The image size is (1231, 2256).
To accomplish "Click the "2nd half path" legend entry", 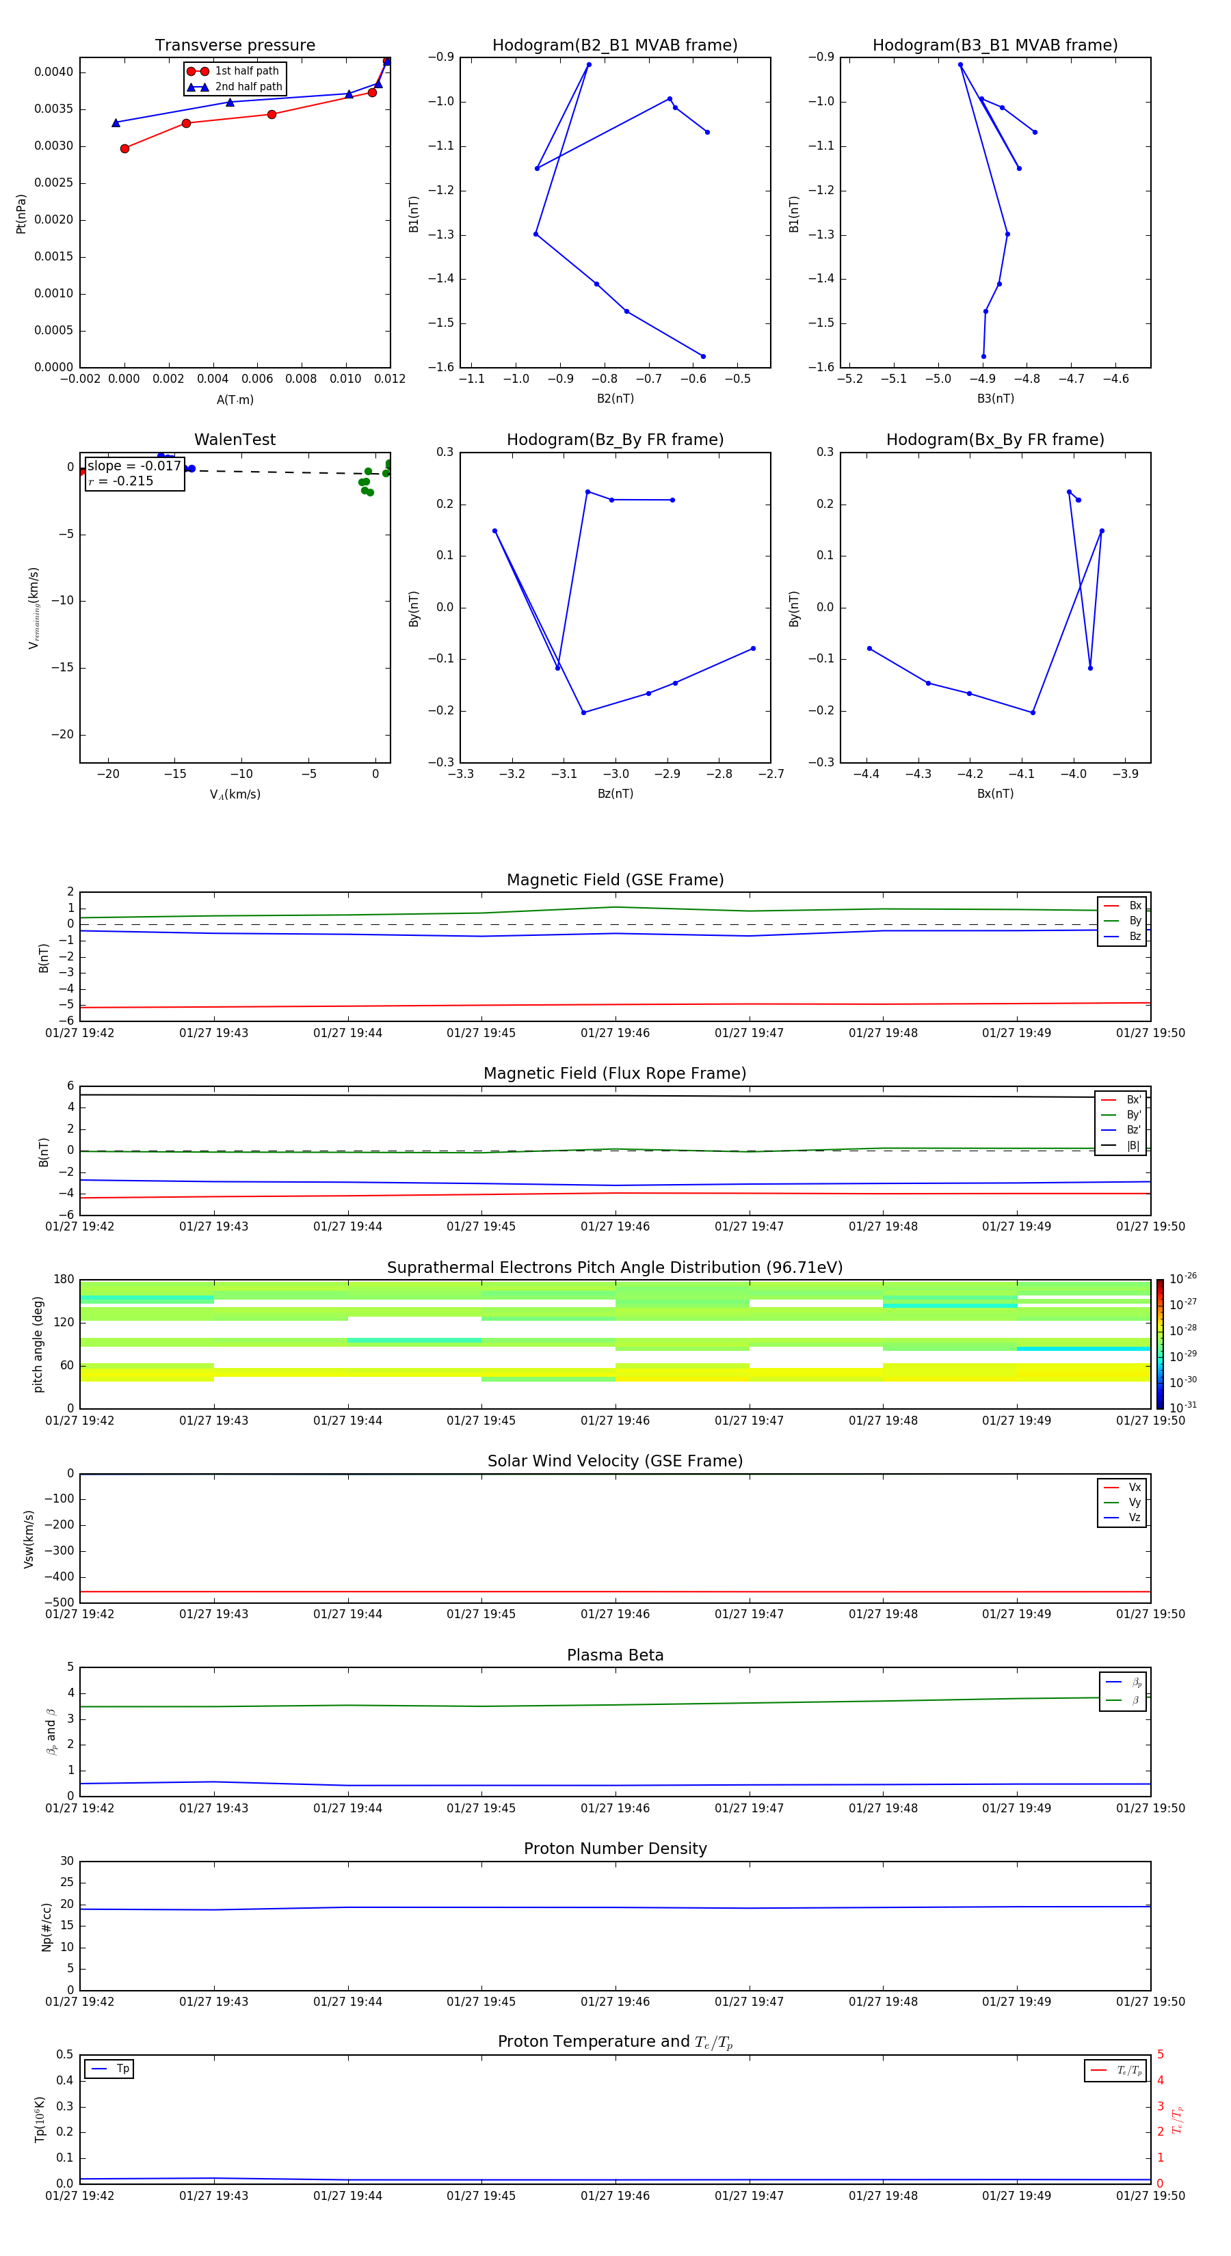I will click(x=234, y=87).
